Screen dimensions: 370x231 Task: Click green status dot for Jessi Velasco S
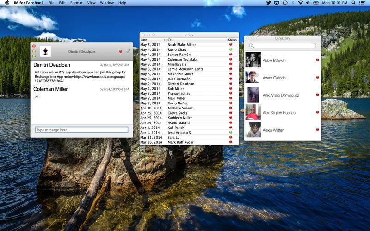click(231, 132)
